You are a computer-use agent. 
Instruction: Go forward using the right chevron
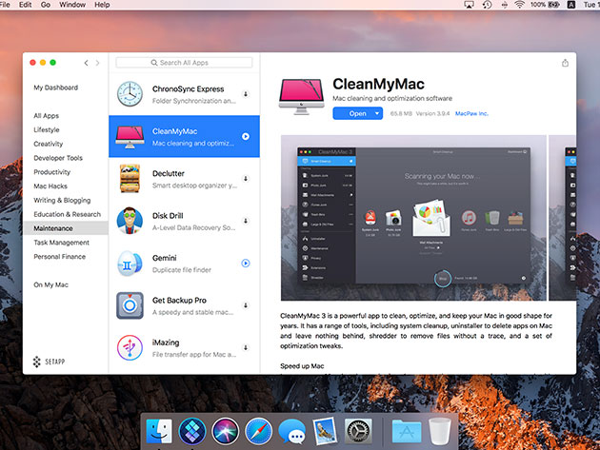click(97, 63)
